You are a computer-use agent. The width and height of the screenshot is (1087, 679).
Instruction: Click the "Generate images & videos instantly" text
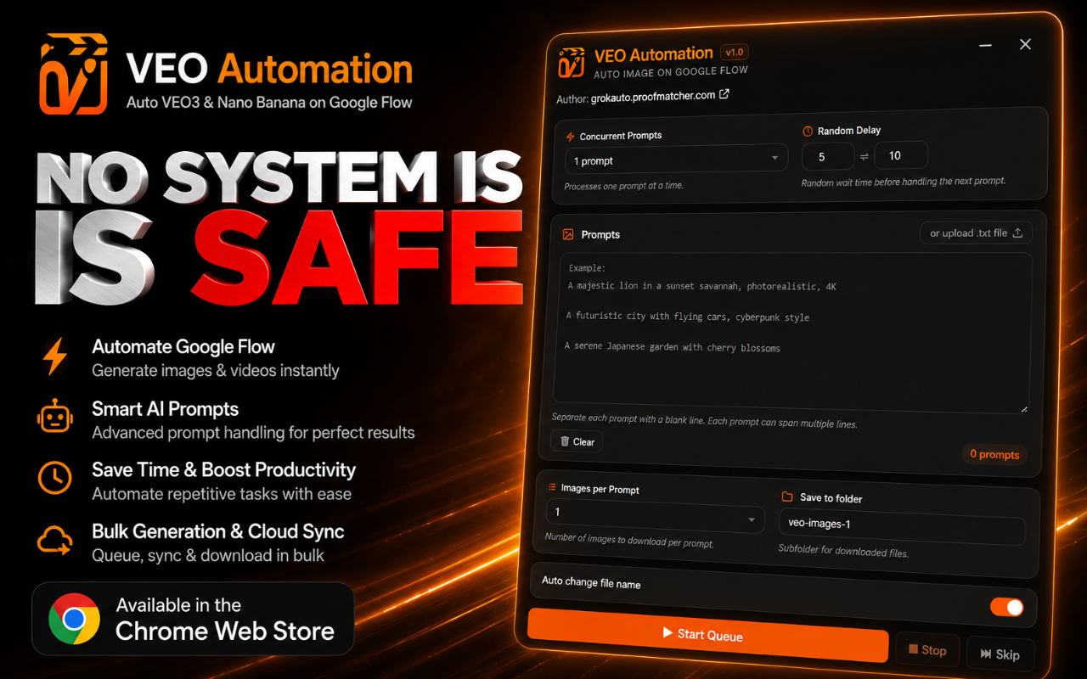(216, 371)
